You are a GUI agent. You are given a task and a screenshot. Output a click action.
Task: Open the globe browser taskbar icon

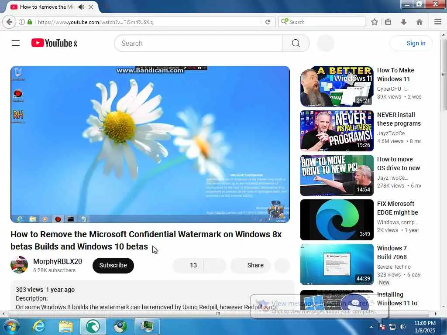pyautogui.click(x=120, y=326)
